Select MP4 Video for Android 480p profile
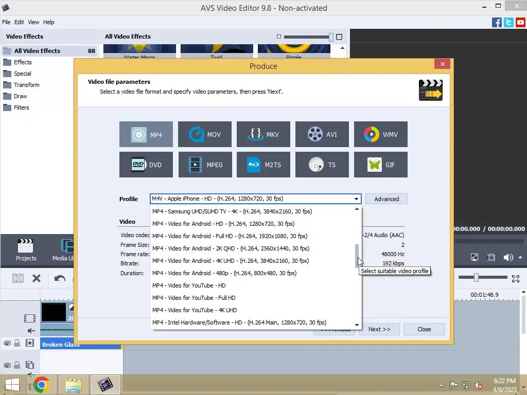 [253, 273]
